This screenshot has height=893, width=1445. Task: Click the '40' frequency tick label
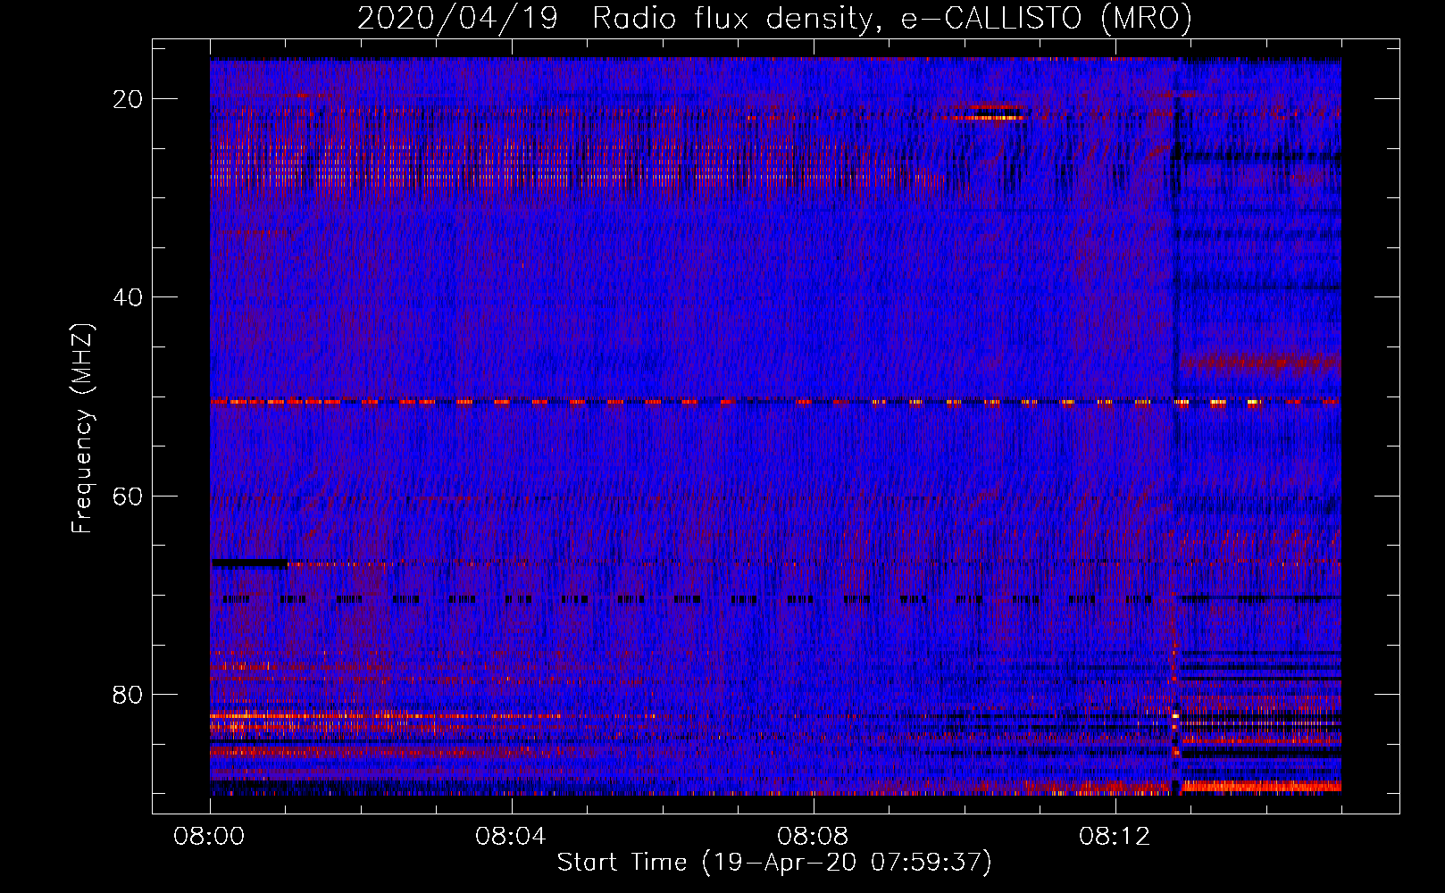(128, 297)
